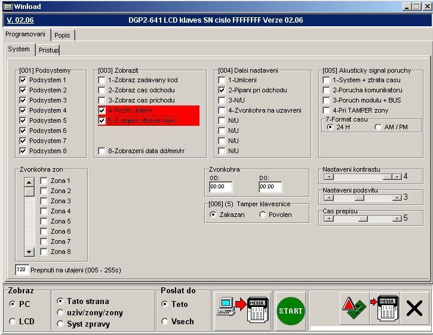Click the PC to keypad transfer icon
This screenshot has width=433, height=335.
243,311
